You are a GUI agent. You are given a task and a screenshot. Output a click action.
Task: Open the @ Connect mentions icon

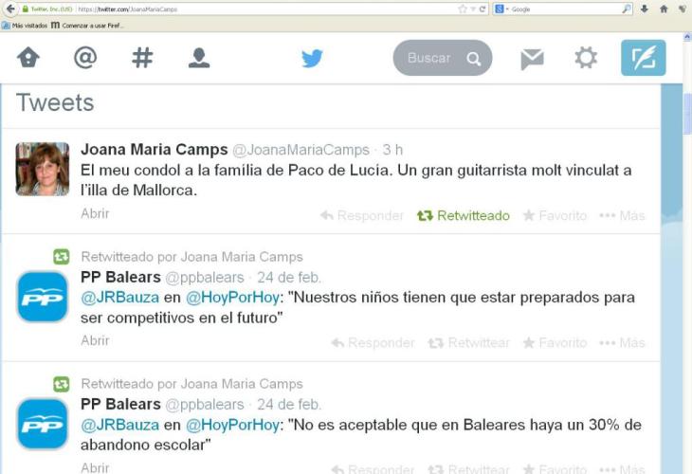pyautogui.click(x=85, y=58)
